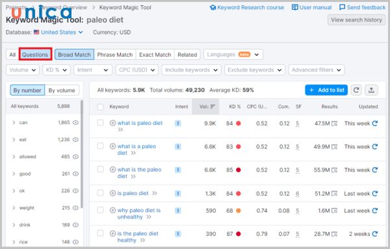View SERP icon next to 49.9M results
This screenshot has width=390, height=249.
[x=335, y=147]
